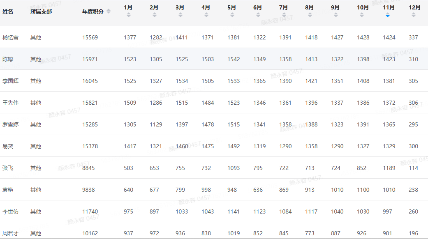Click the 1月 sort arrows
The height and width of the screenshot is (239, 428).
(129, 15)
